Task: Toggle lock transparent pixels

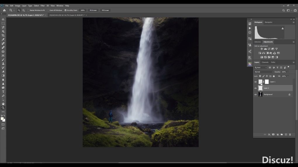Action: [260, 76]
